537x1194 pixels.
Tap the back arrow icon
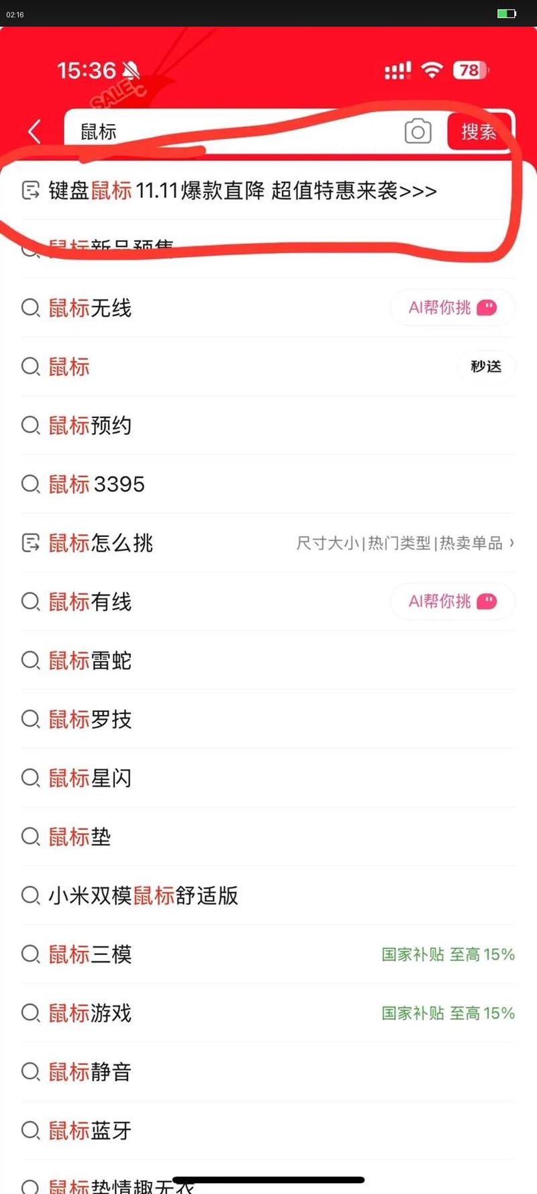point(35,132)
